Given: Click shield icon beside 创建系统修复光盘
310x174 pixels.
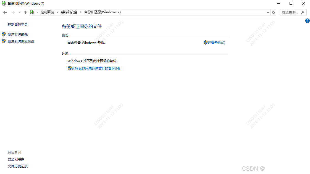Looking at the screenshot, I should tap(4, 41).
